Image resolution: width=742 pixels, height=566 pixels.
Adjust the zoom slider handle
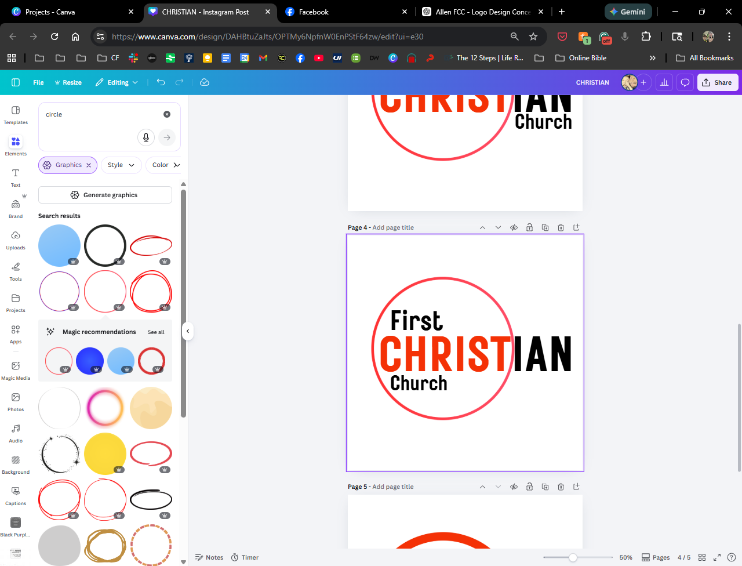(x=573, y=557)
